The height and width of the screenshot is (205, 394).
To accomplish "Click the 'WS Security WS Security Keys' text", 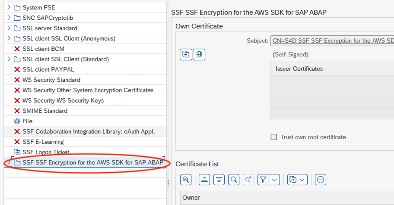I will tap(63, 100).
